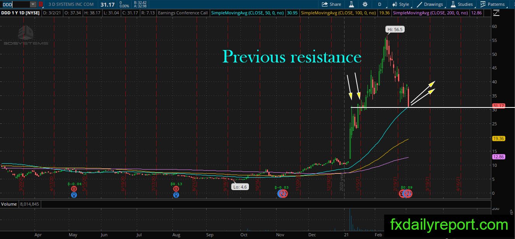Select the SimpleMovingAvg 200 study label
The width and height of the screenshot is (515, 239).
point(431,13)
